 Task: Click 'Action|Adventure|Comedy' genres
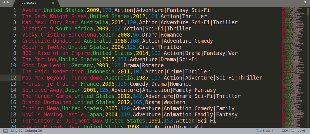pos(178,41)
